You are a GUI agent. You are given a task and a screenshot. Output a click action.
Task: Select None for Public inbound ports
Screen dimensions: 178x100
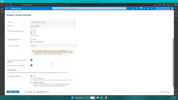pos(31,39)
